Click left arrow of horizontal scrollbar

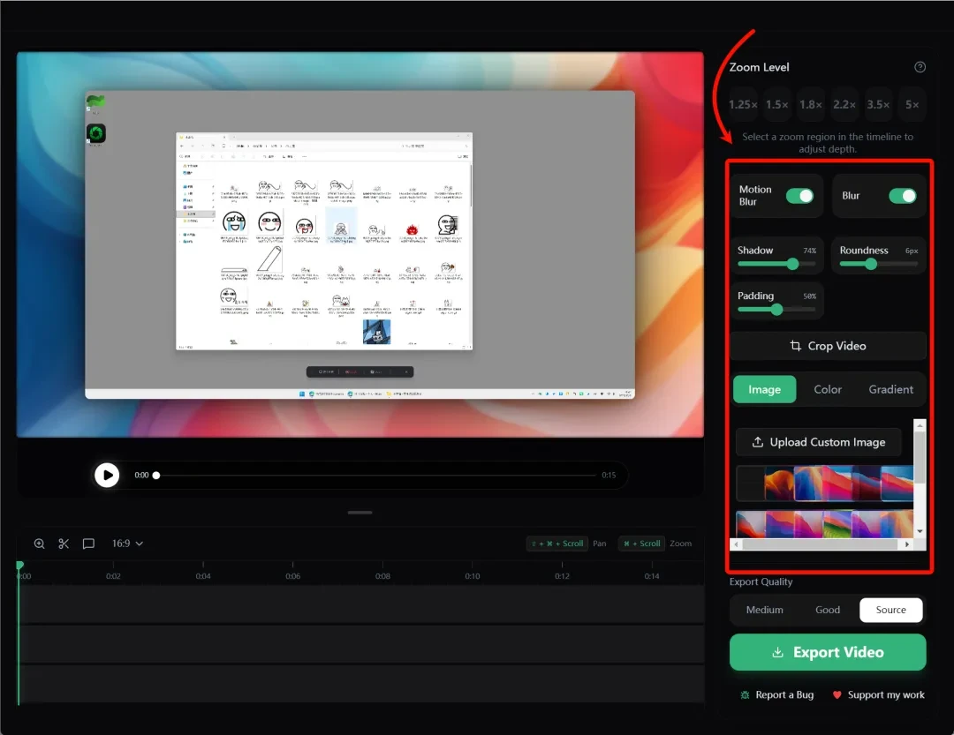point(736,544)
